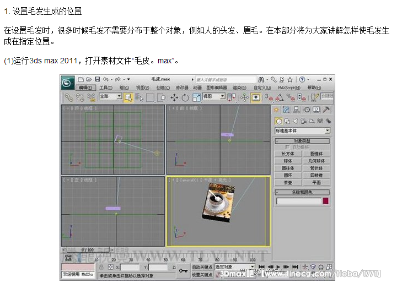
Task: Click the Use Pivot Point Center icon
Action: point(232,97)
